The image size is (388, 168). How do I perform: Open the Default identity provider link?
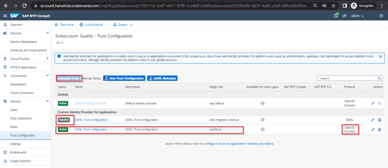pos(90,103)
